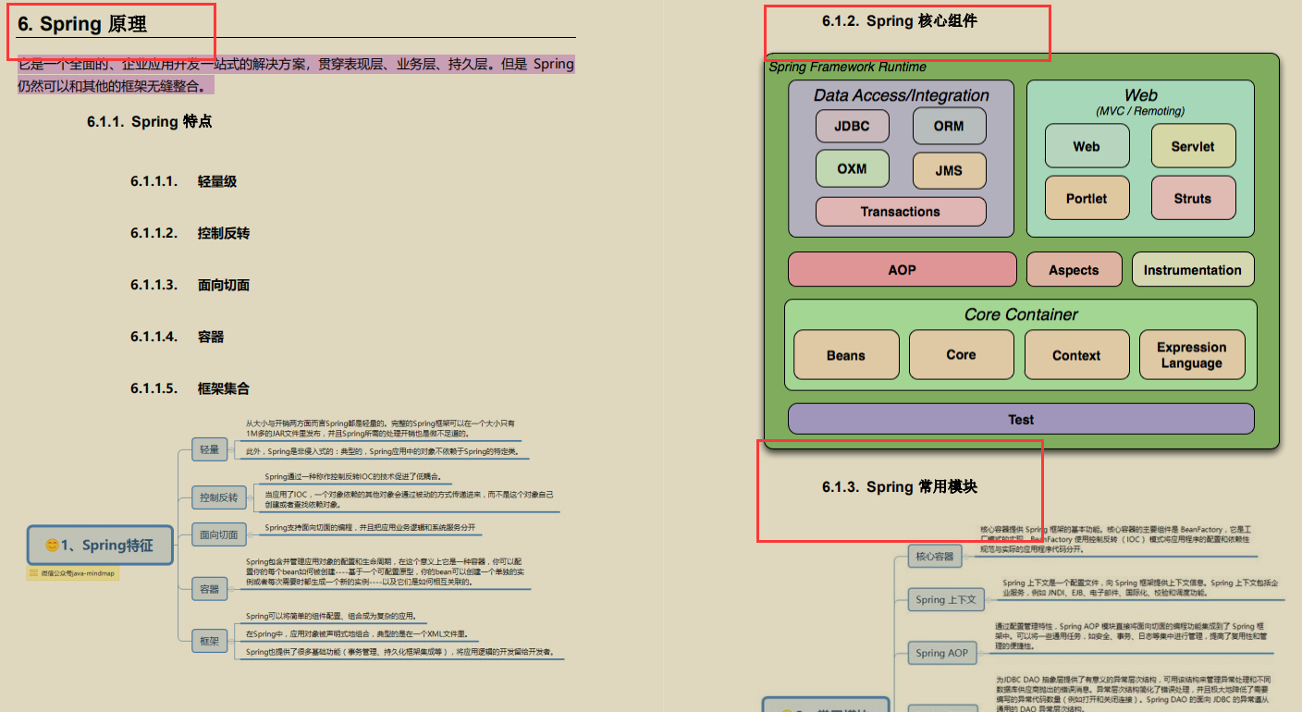Click the note starting "Spring包含并管理应用对象的配置"
The width and height of the screenshot is (1302, 712).
click(386, 571)
